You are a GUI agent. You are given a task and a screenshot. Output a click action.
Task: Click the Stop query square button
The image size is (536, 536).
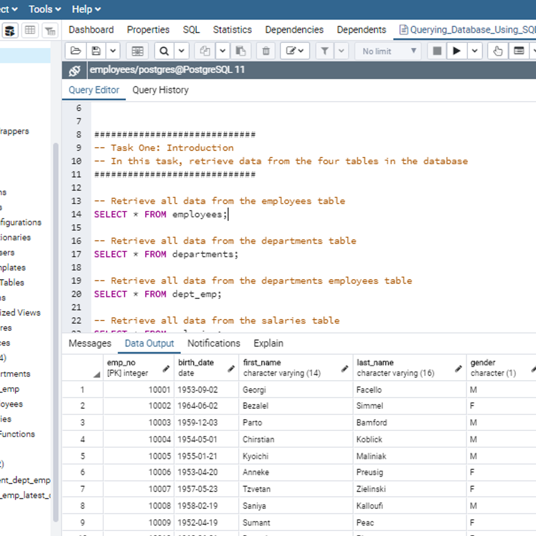pos(437,51)
